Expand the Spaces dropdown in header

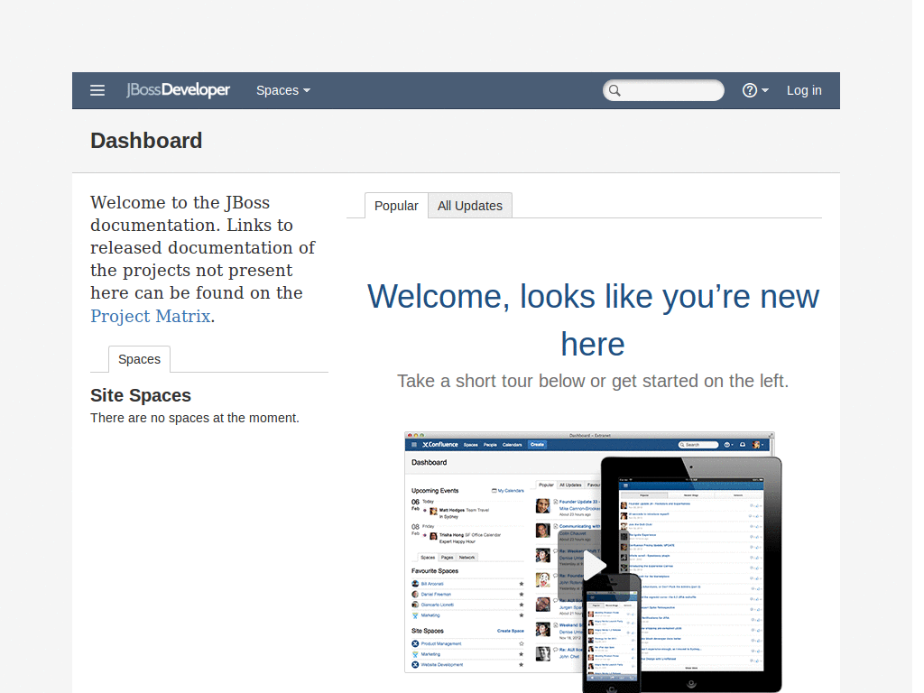(x=282, y=90)
